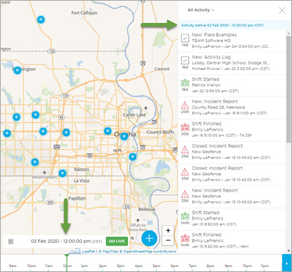Click Shift Started icon for Emily LaFrancis Jan 10
292x272 pixels.
click(x=185, y=216)
